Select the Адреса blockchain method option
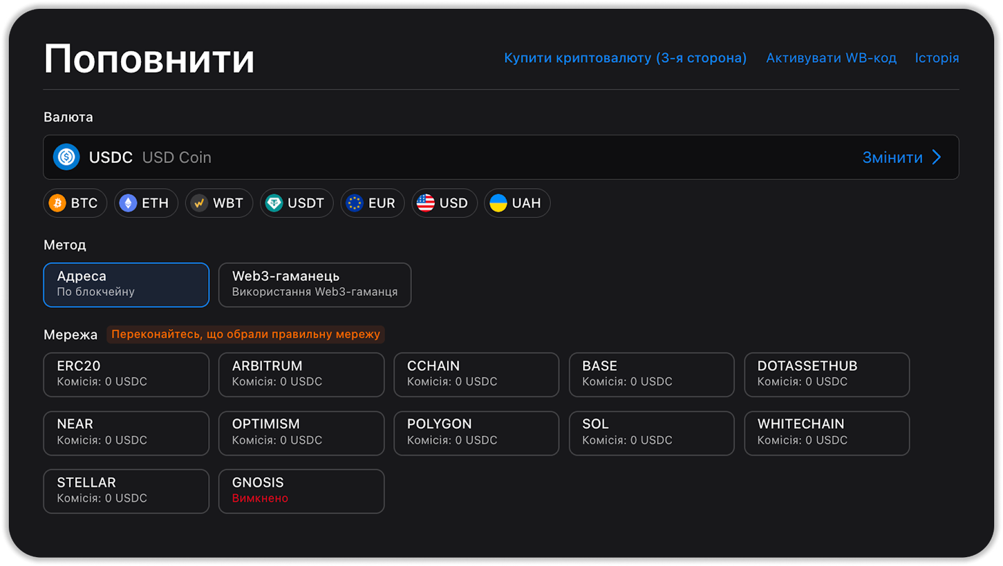1003x566 pixels. [x=126, y=285]
